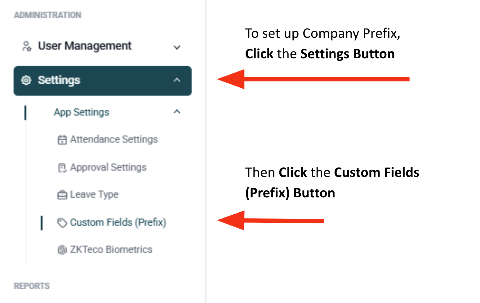Click the Leave Type briefcase icon
This screenshot has width=480, height=303.
pyautogui.click(x=62, y=195)
